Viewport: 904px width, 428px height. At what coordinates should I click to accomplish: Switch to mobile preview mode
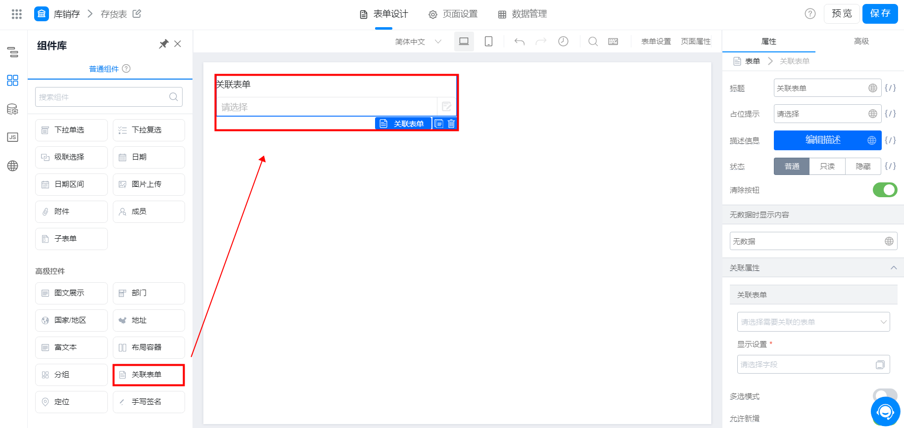[x=488, y=42]
